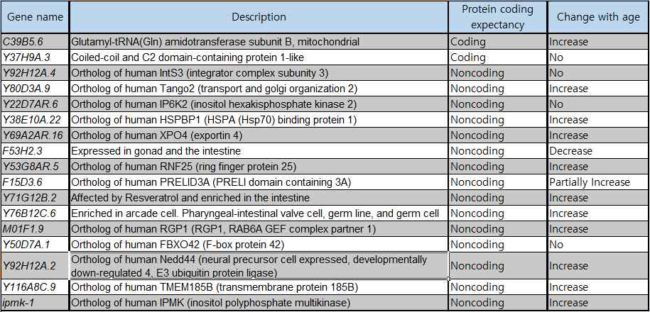
Task: Select gene cell ipmk-1
Action: tap(35, 303)
